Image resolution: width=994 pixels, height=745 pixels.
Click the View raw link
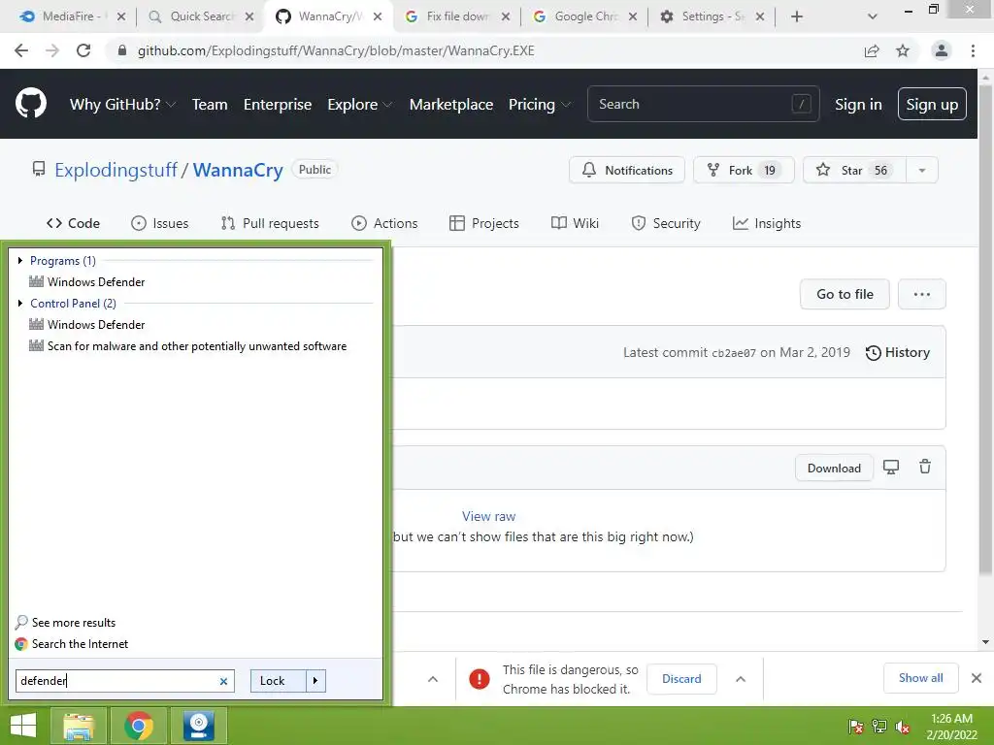coord(489,516)
